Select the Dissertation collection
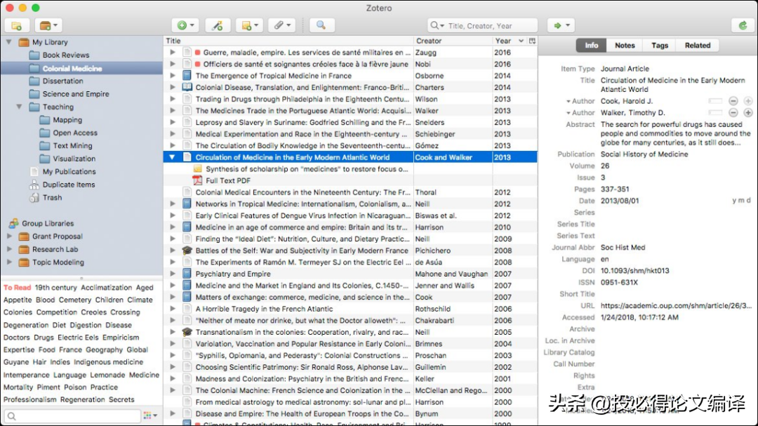This screenshot has width=758, height=426. [63, 81]
